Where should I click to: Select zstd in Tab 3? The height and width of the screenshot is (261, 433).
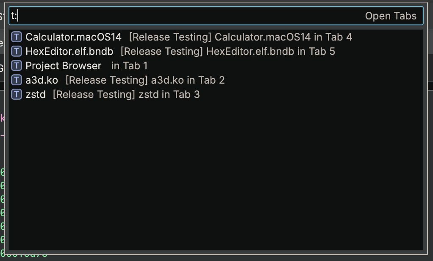(x=36, y=94)
